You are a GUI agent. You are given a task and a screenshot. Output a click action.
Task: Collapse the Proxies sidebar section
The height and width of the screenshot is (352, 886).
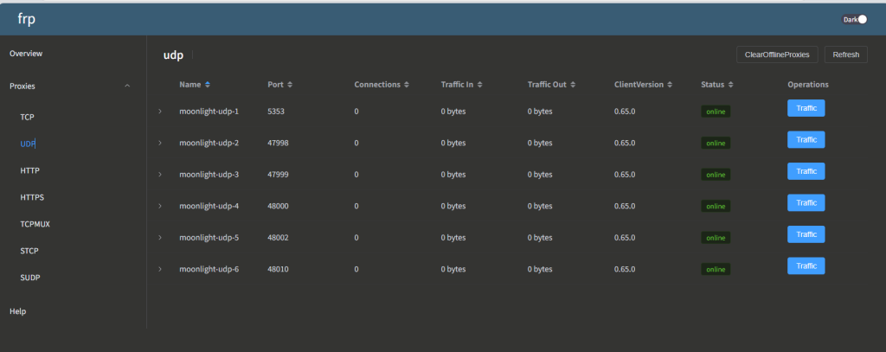click(x=128, y=86)
